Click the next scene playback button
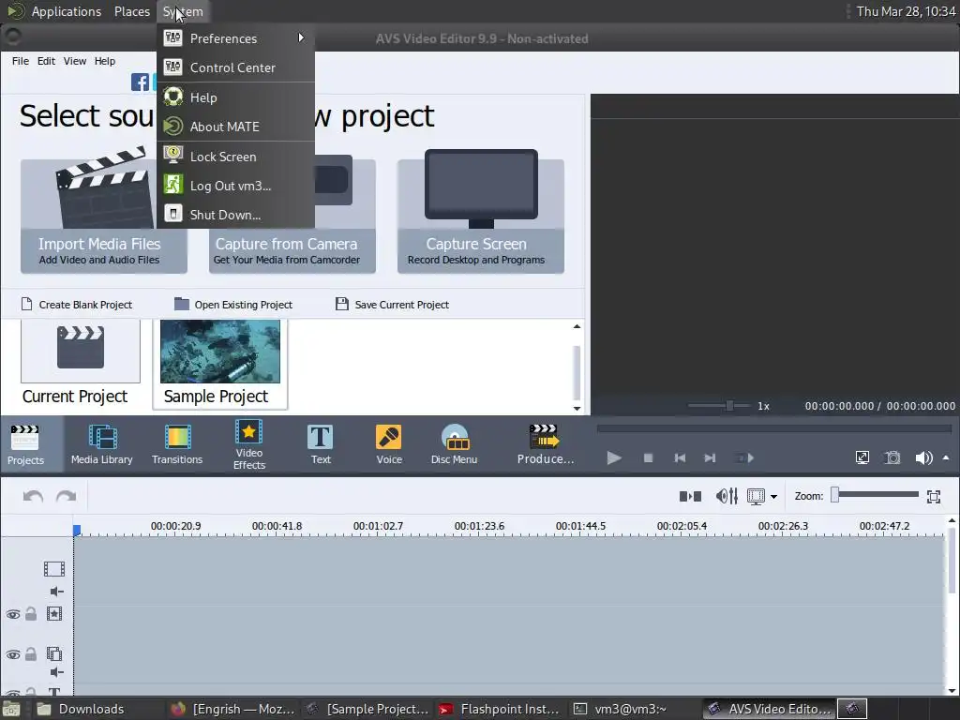 click(x=743, y=457)
